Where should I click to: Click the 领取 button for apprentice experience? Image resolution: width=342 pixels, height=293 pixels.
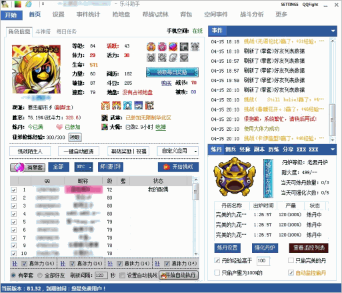pyautogui.click(x=75, y=137)
